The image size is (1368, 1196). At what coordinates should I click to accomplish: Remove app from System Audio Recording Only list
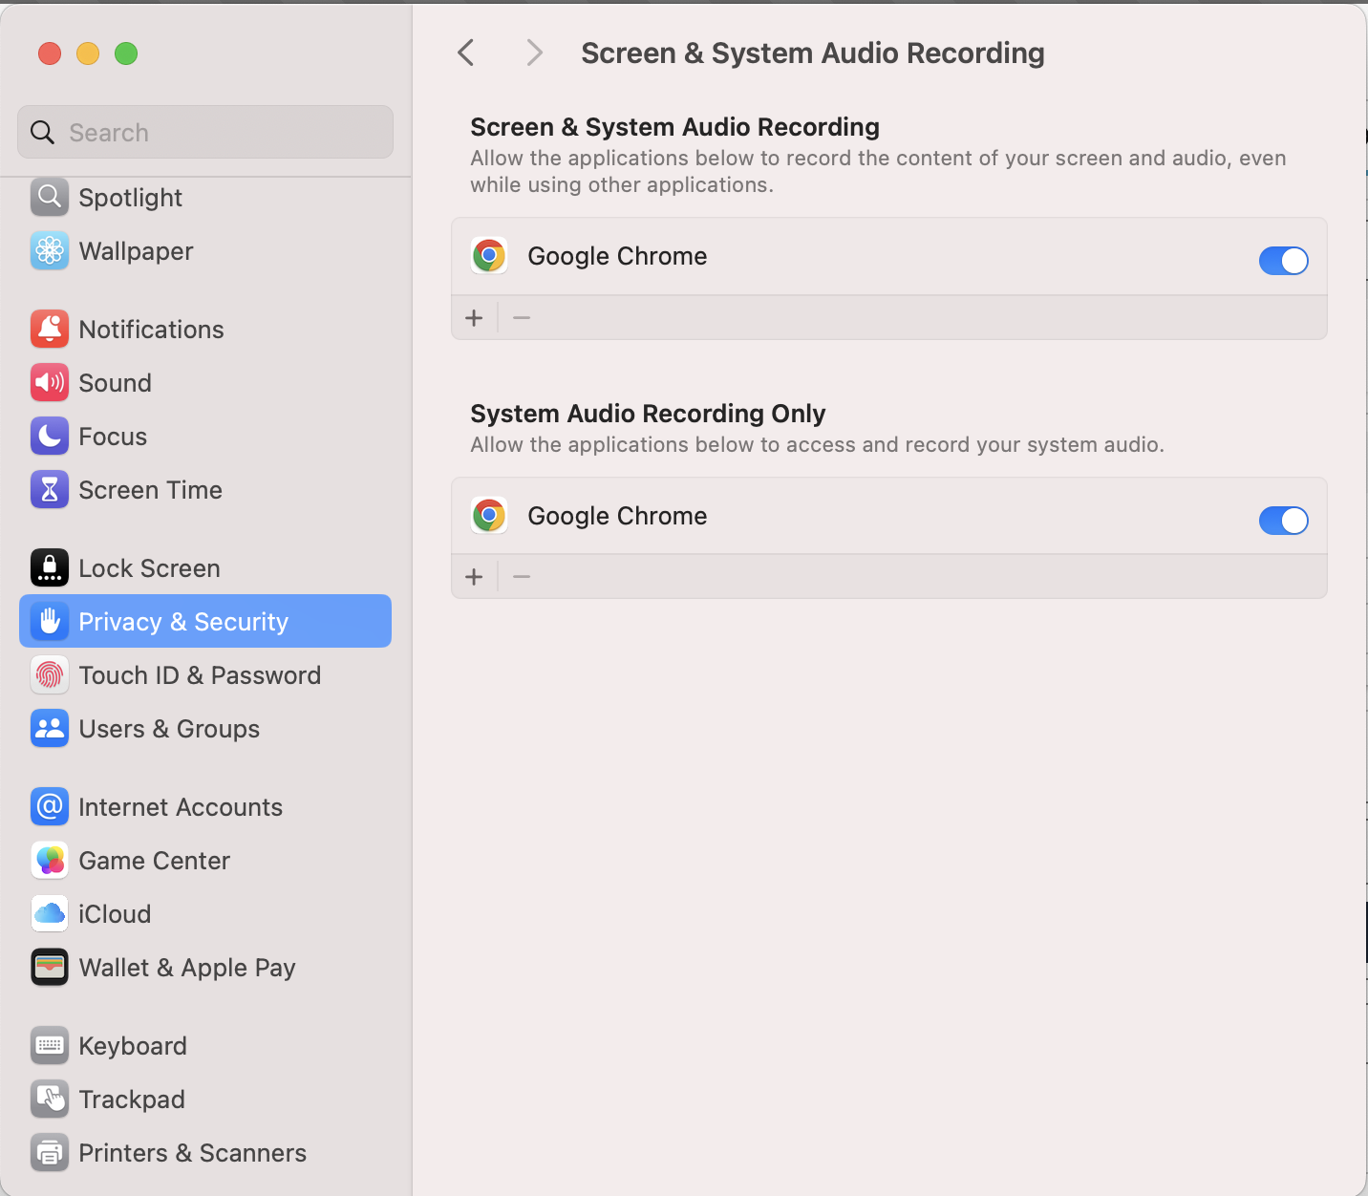click(522, 577)
